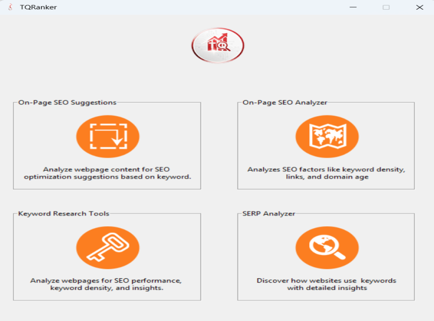This screenshot has width=434, height=321.
Task: Click the TQRanker logo at the top
Action: (217, 46)
